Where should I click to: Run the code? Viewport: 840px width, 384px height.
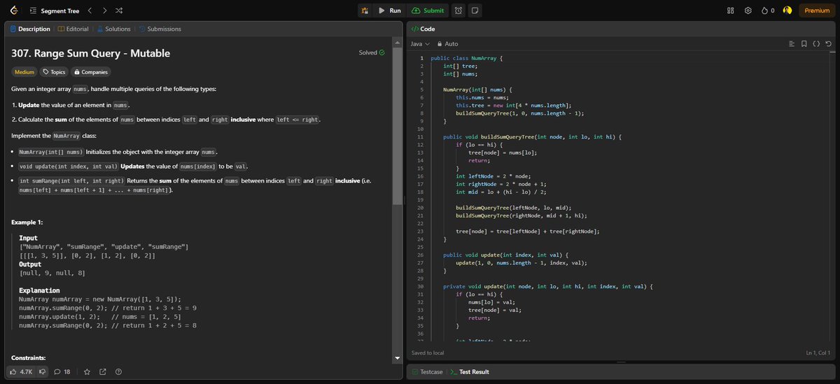(389, 10)
